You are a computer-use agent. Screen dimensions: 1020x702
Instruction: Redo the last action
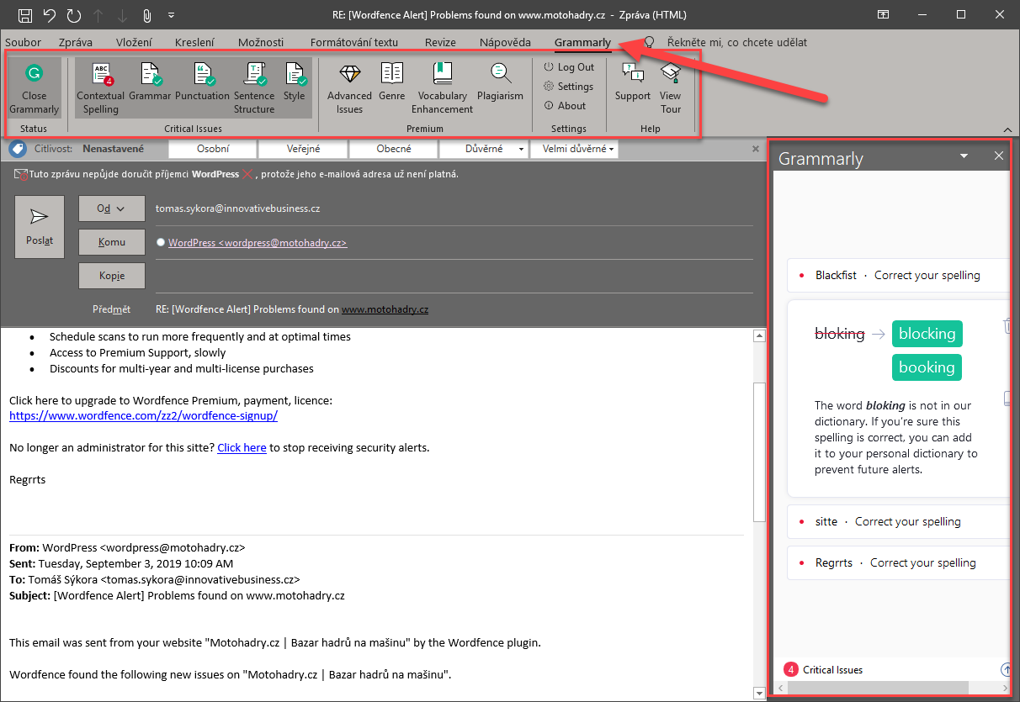pyautogui.click(x=74, y=15)
